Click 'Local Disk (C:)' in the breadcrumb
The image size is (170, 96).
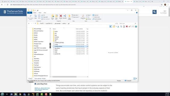(49, 23)
